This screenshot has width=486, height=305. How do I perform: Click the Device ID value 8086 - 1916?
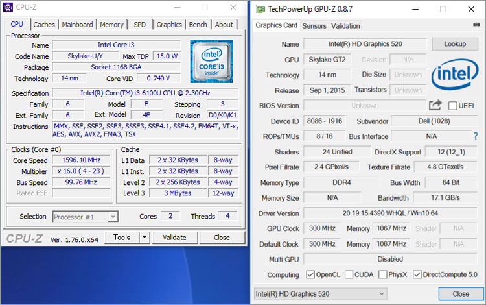(325, 121)
